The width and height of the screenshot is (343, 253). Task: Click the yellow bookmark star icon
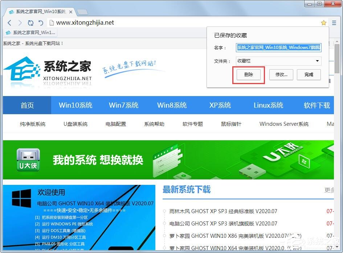tap(323, 22)
